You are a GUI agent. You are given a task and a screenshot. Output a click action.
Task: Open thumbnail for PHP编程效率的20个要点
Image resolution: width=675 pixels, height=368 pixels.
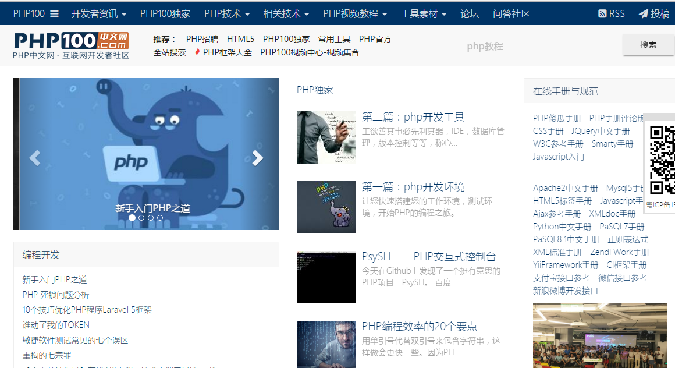coord(326,344)
